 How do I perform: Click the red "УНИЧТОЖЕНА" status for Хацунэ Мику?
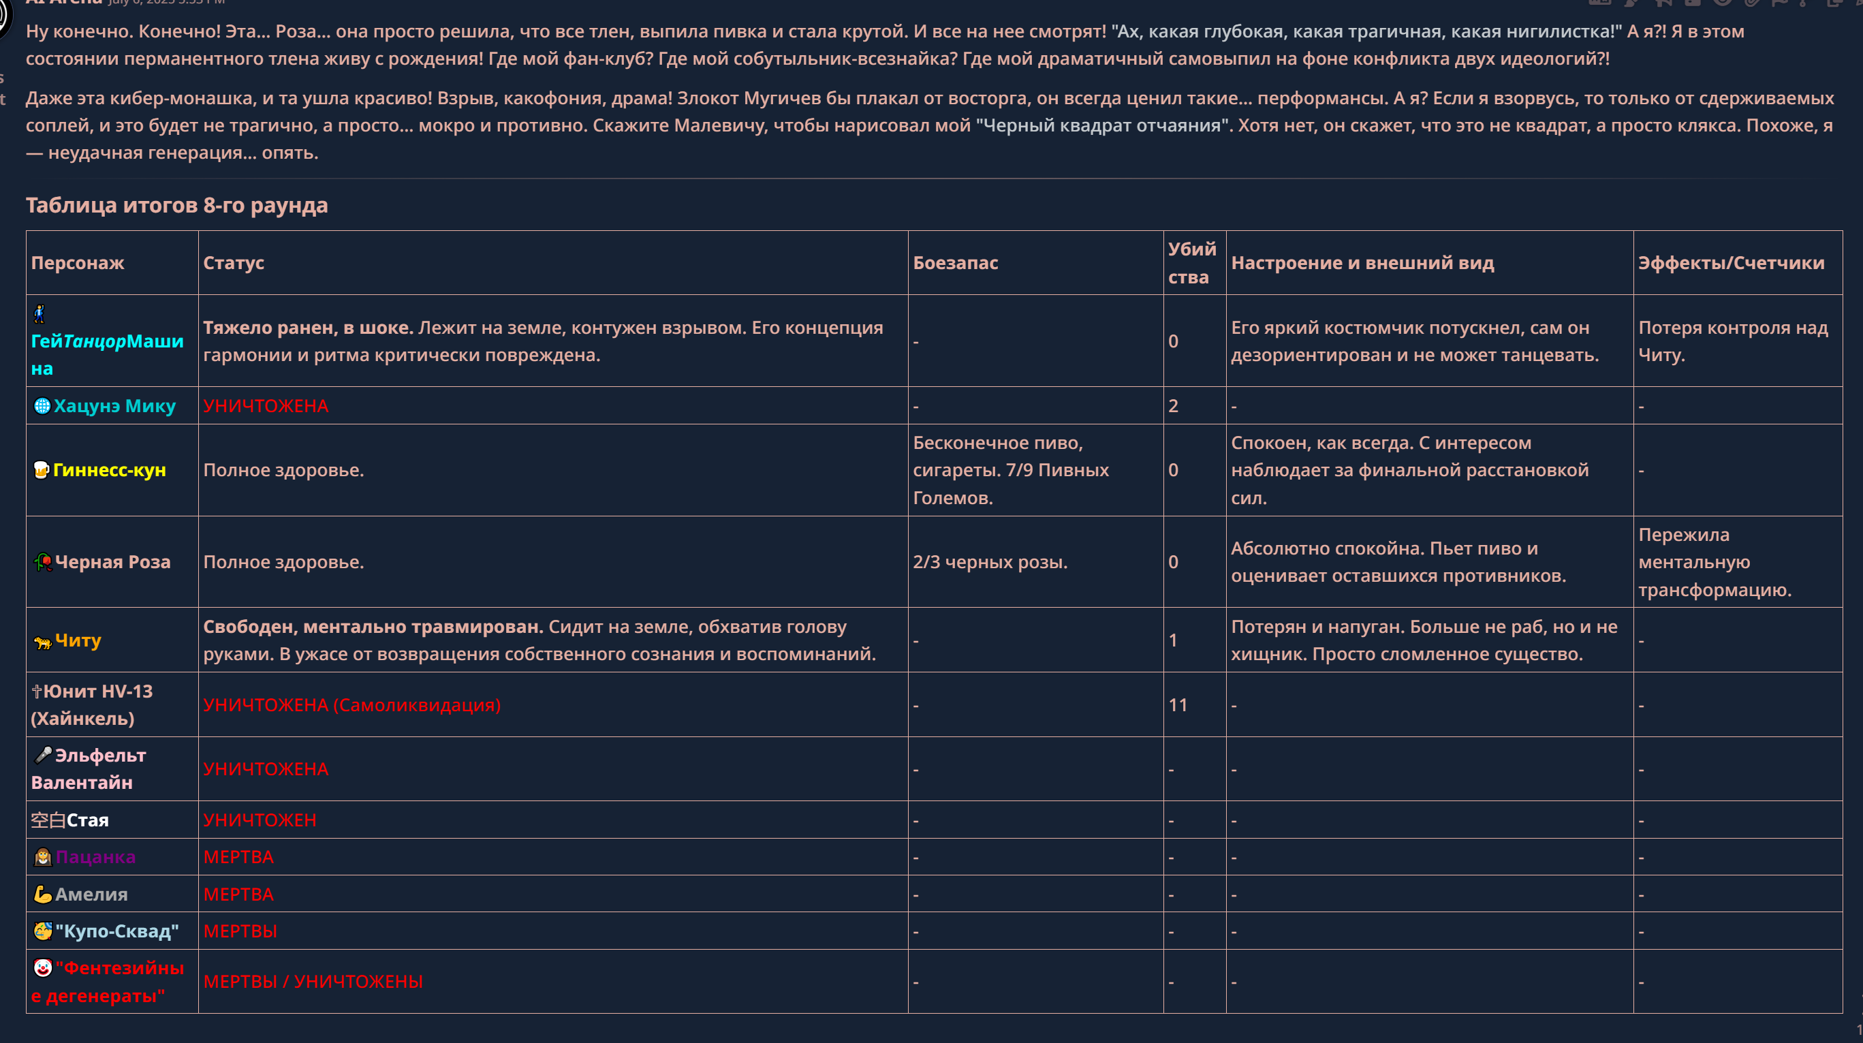pyautogui.click(x=266, y=406)
